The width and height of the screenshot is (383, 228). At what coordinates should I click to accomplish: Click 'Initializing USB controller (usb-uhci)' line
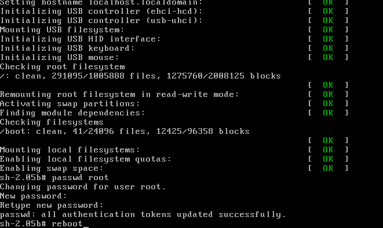pyautogui.click(x=101, y=21)
